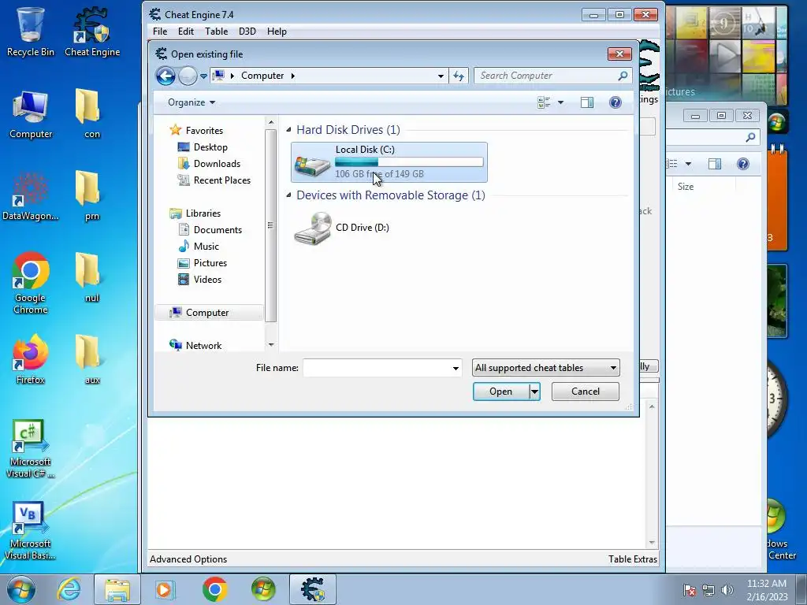Select the DataWagon desktop shortcut
Viewport: 807px width, 605px height.
point(31,196)
